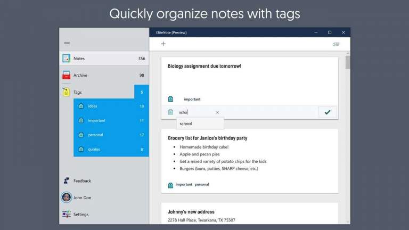Click the tag icon beside ideas

[x=81, y=106]
